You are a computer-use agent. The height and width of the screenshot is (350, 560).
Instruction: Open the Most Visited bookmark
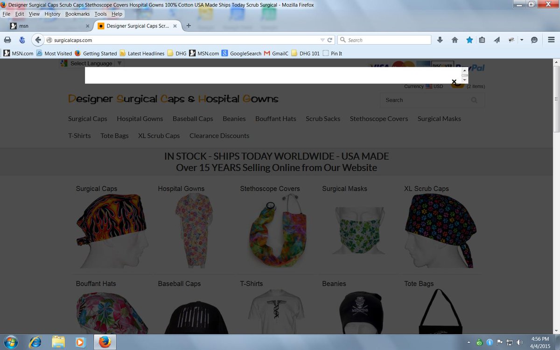[x=54, y=54]
